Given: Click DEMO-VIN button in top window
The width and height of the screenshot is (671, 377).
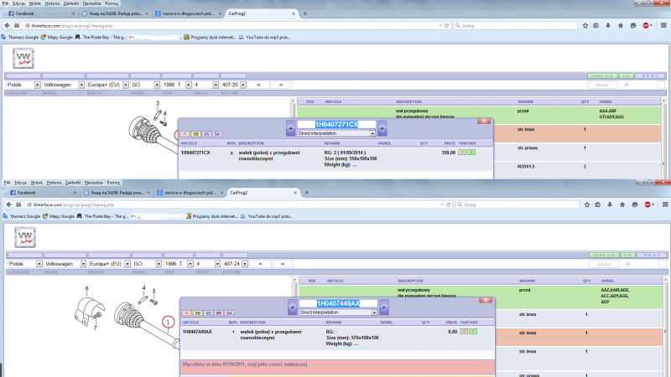Looking at the screenshot, I should click(602, 75).
